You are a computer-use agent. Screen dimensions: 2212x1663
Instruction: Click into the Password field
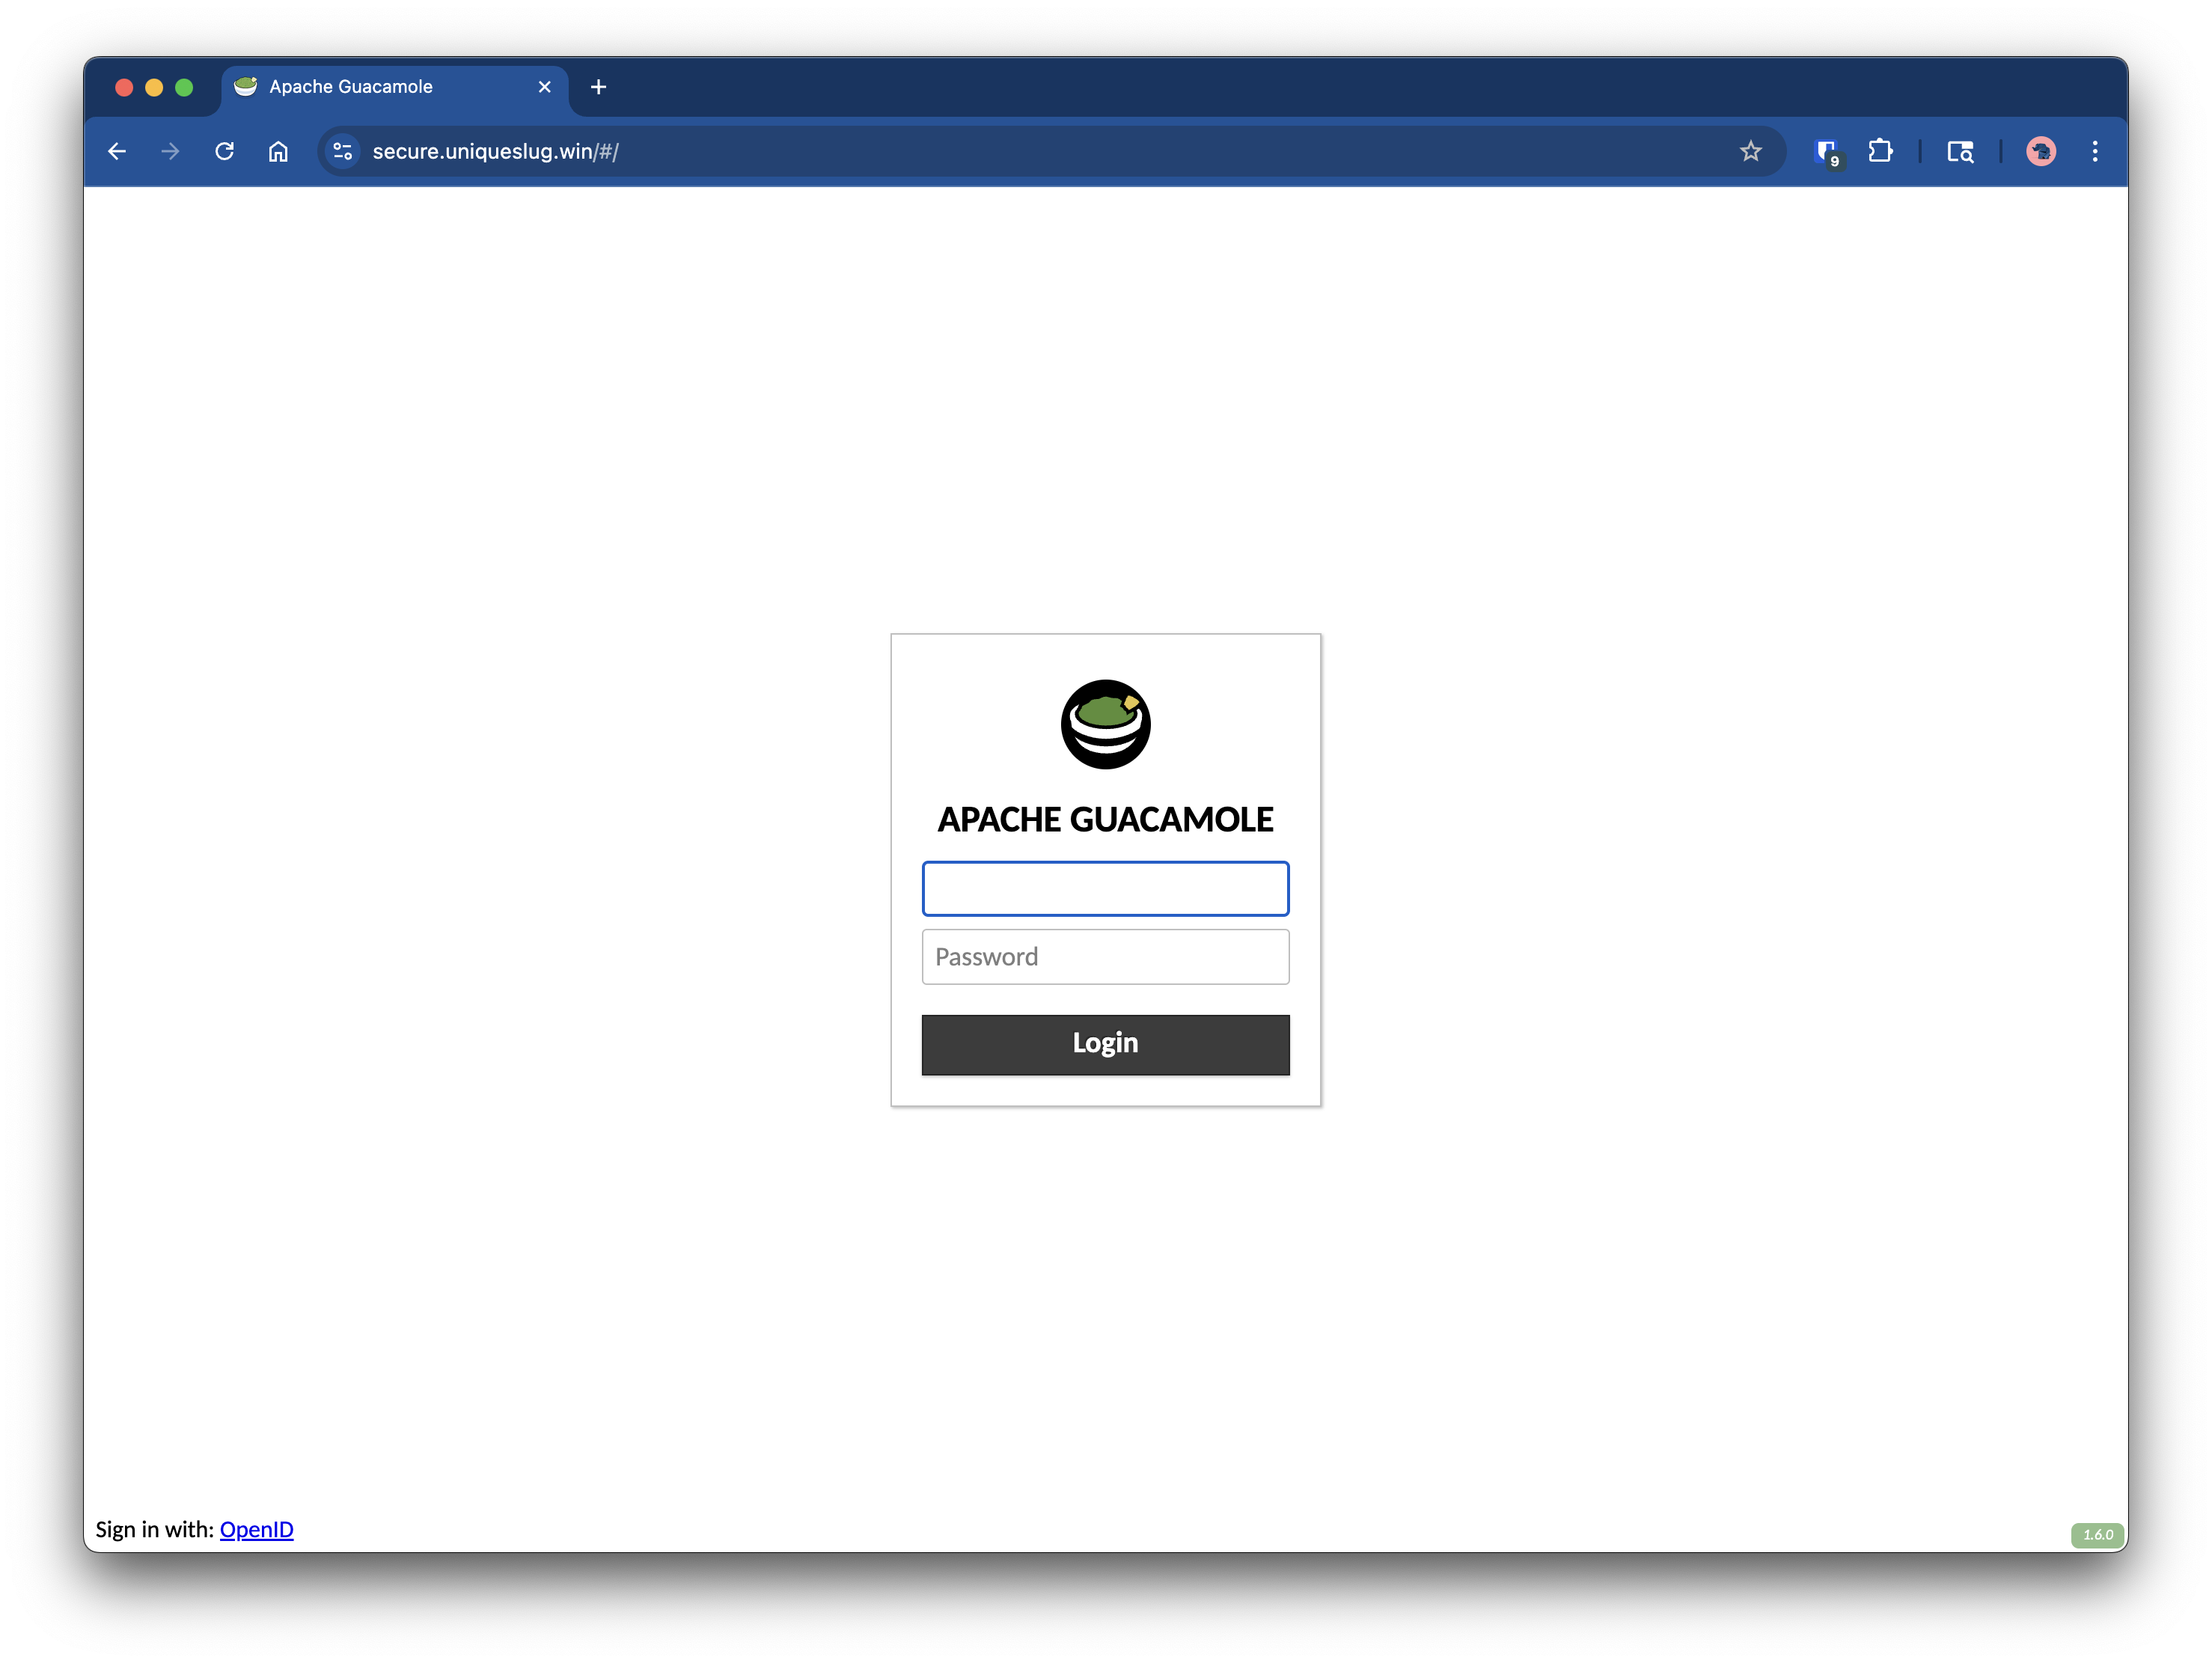point(1106,957)
